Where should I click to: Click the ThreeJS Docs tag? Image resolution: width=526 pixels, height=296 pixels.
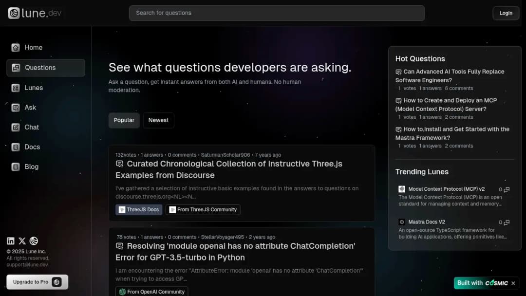pos(139,210)
